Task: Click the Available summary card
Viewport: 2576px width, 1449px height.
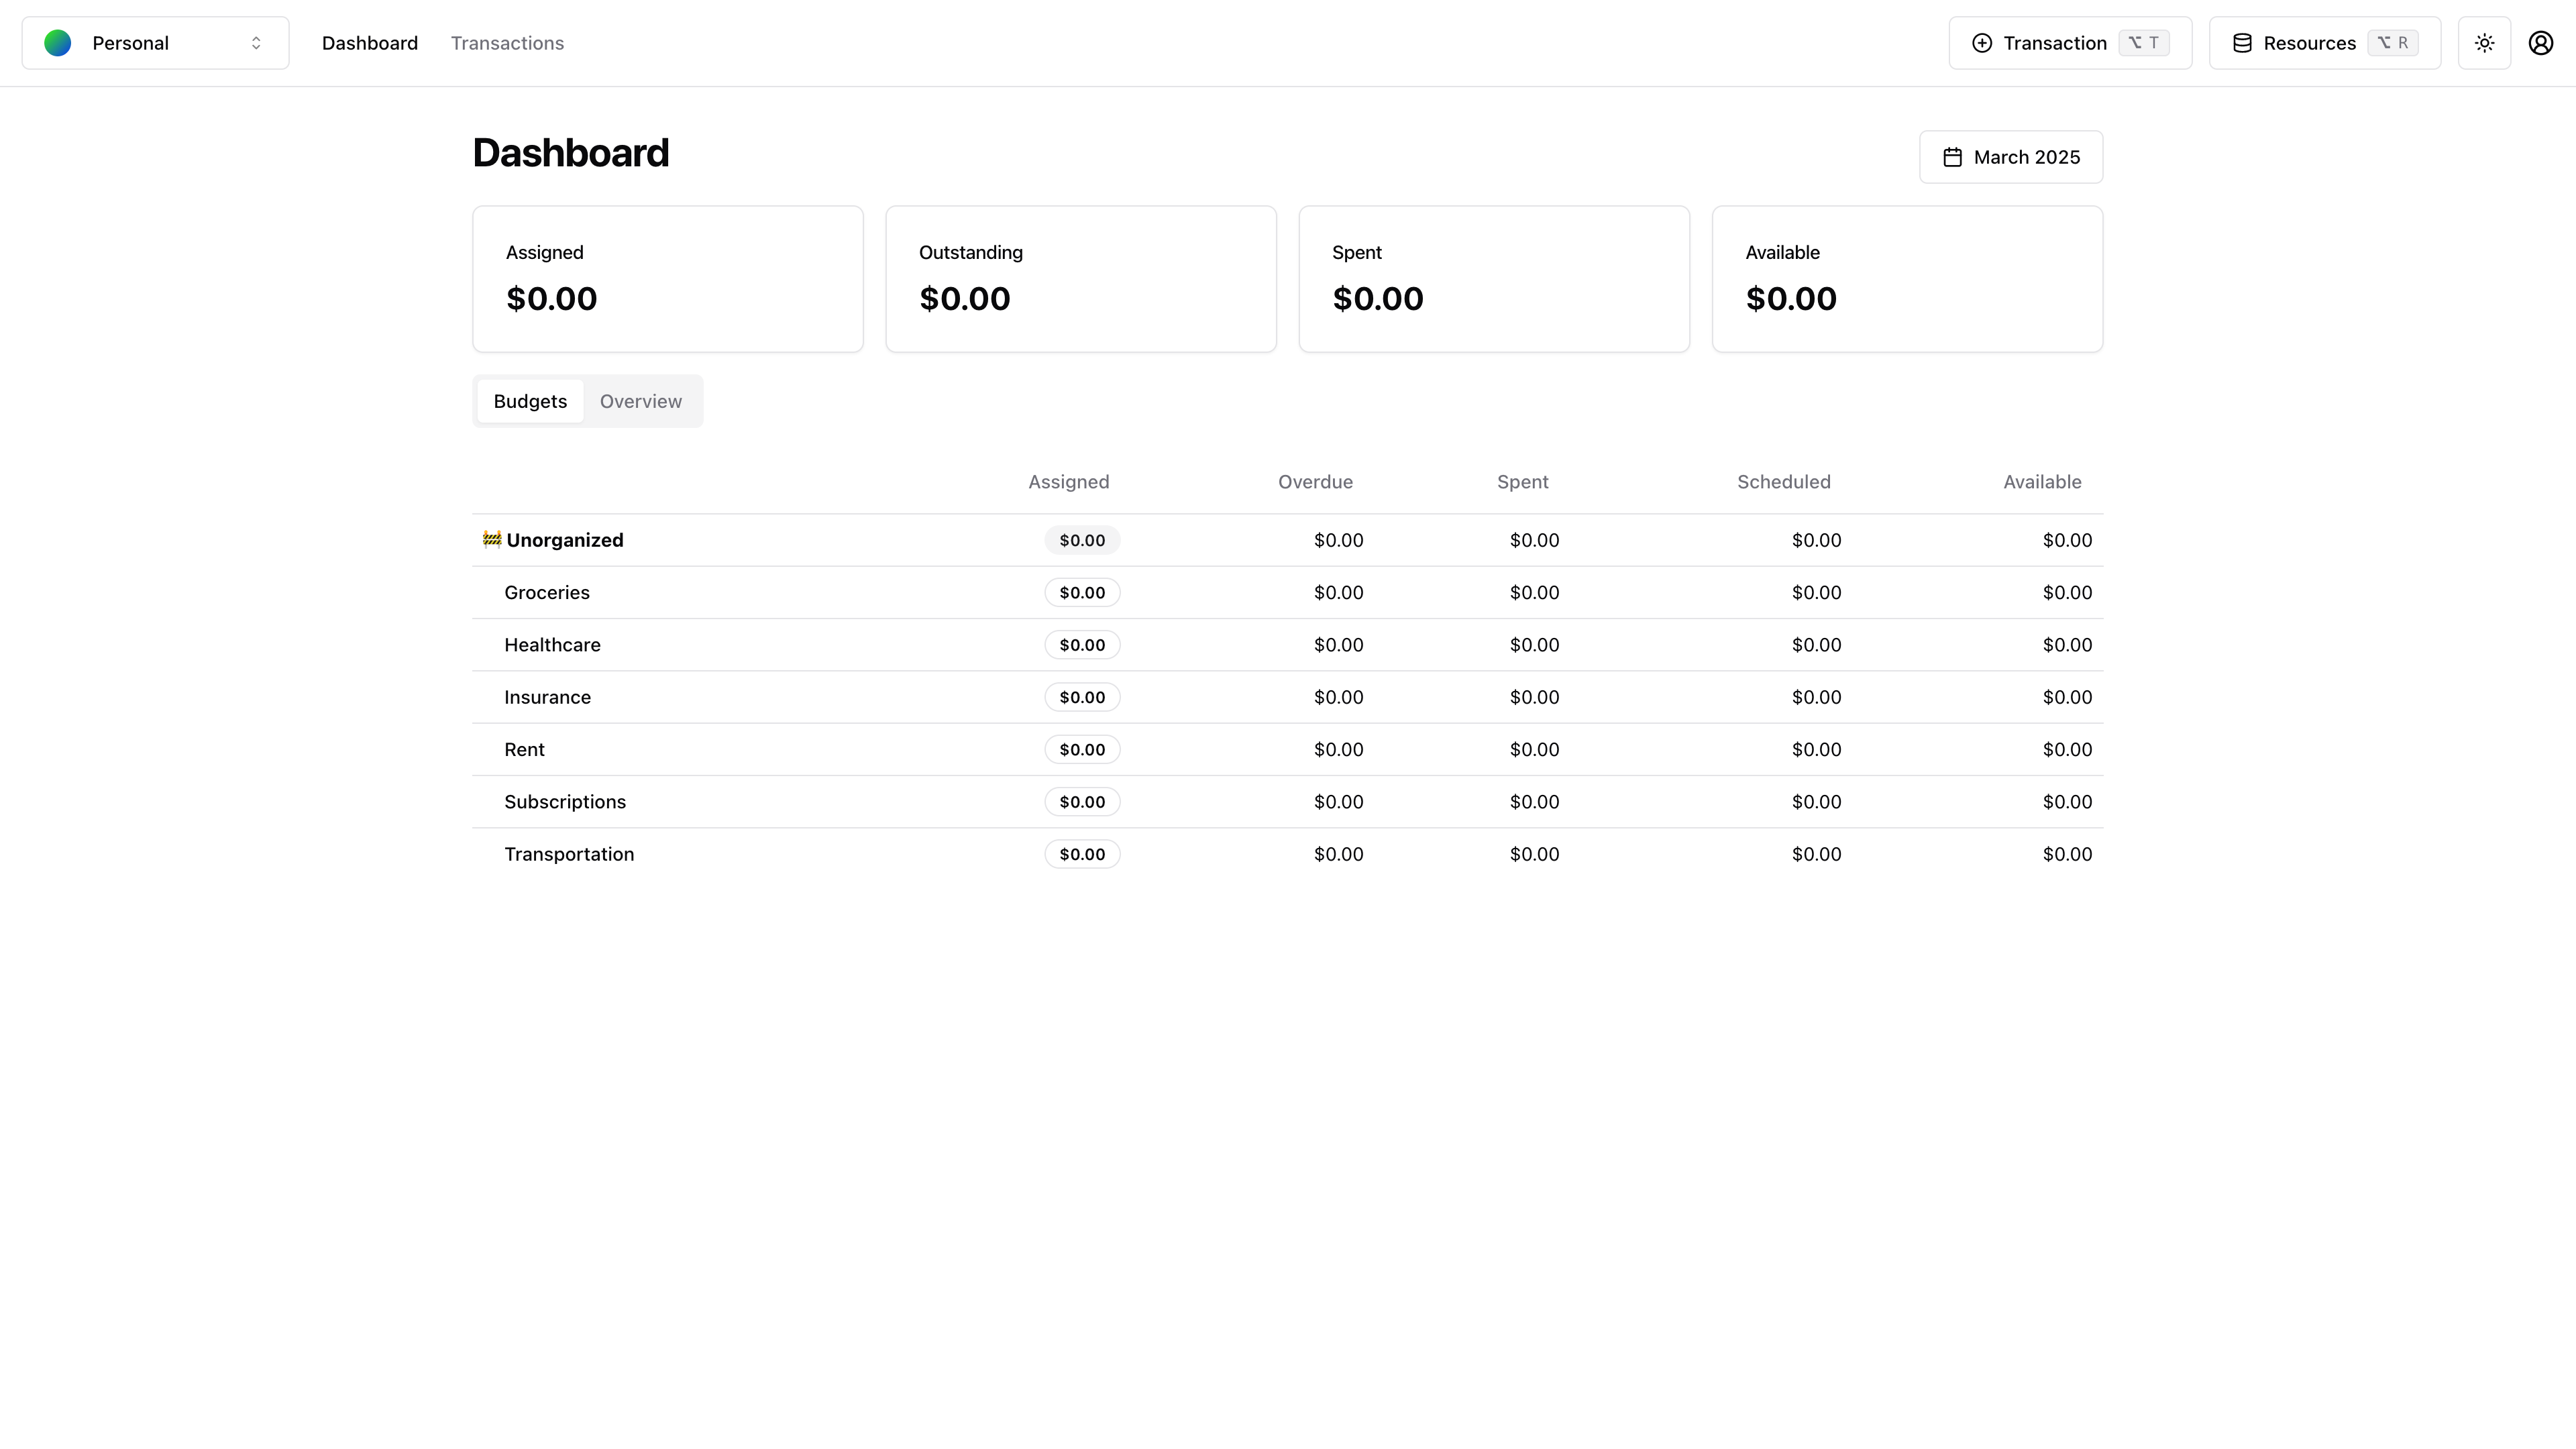Action: (x=1907, y=279)
